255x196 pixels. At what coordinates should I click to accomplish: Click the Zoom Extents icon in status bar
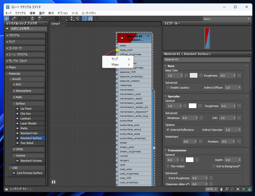click(x=238, y=189)
